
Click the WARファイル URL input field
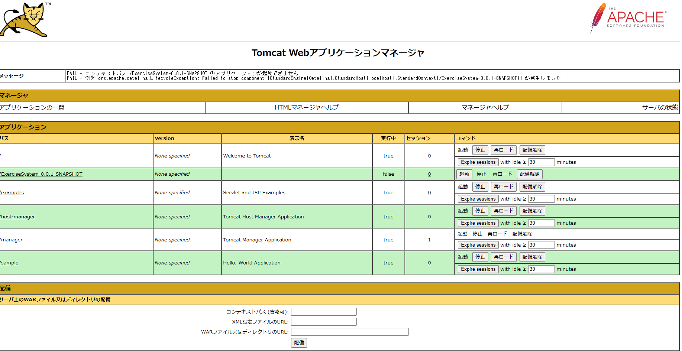[x=349, y=332]
